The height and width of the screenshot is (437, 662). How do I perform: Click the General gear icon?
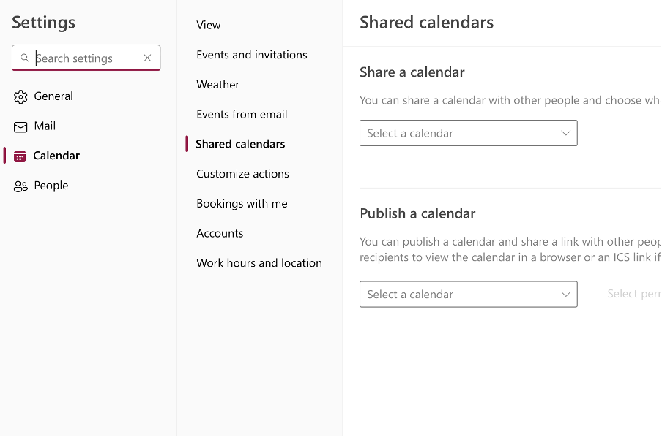tap(21, 96)
